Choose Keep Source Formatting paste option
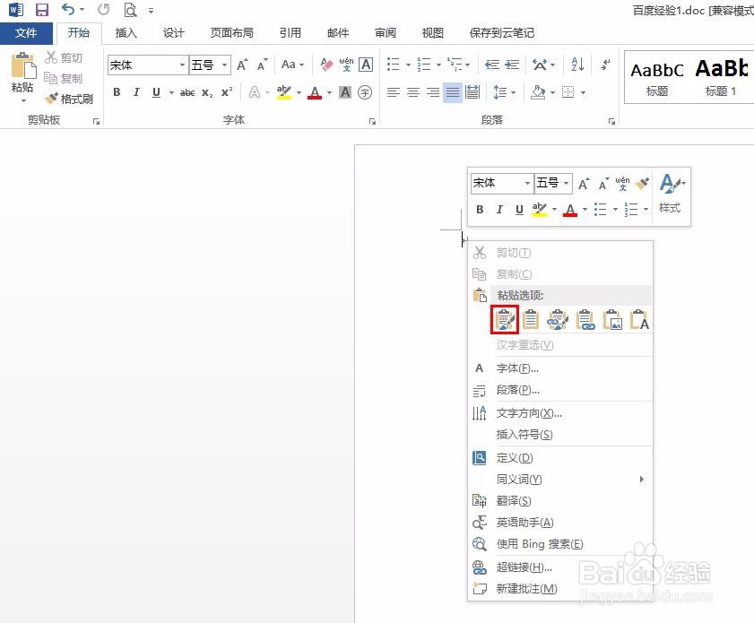The height and width of the screenshot is (623, 754). pyautogui.click(x=504, y=319)
